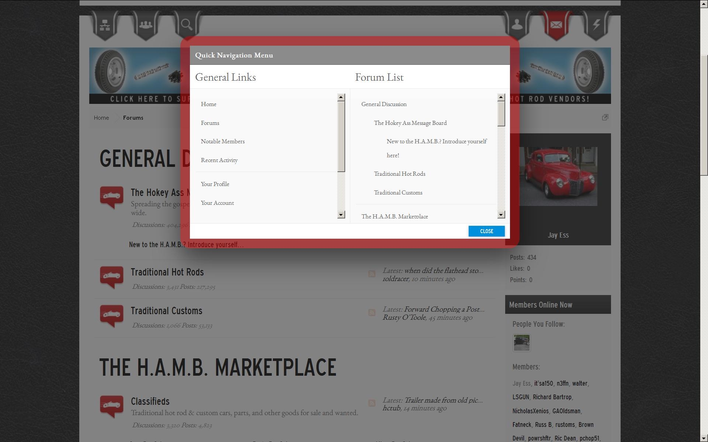Click Forums breadcrumb link

[133, 118]
